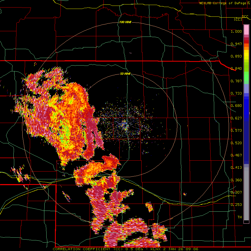Screen dimensions: 251x251
Task: Select the 0.893 scale value
Action: 236,56
